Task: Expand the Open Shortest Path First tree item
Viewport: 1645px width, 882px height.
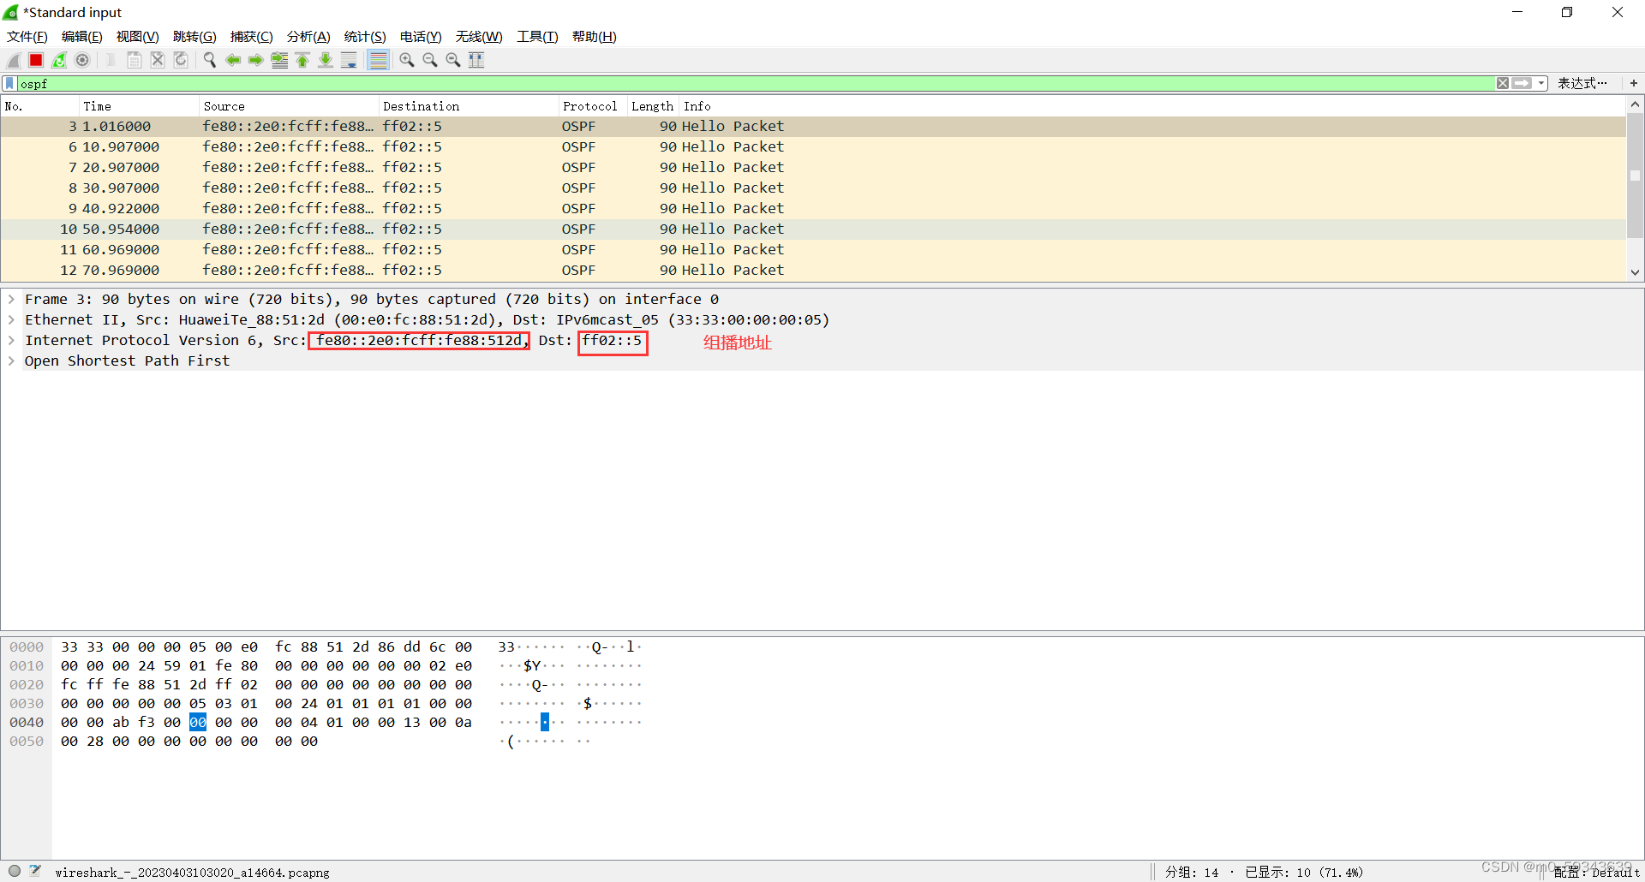Action: pos(11,361)
